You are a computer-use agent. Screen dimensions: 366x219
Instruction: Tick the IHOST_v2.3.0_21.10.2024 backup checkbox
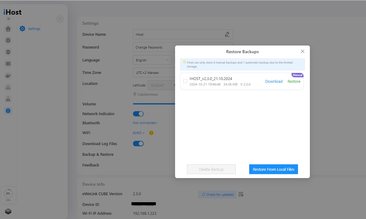coord(185,81)
